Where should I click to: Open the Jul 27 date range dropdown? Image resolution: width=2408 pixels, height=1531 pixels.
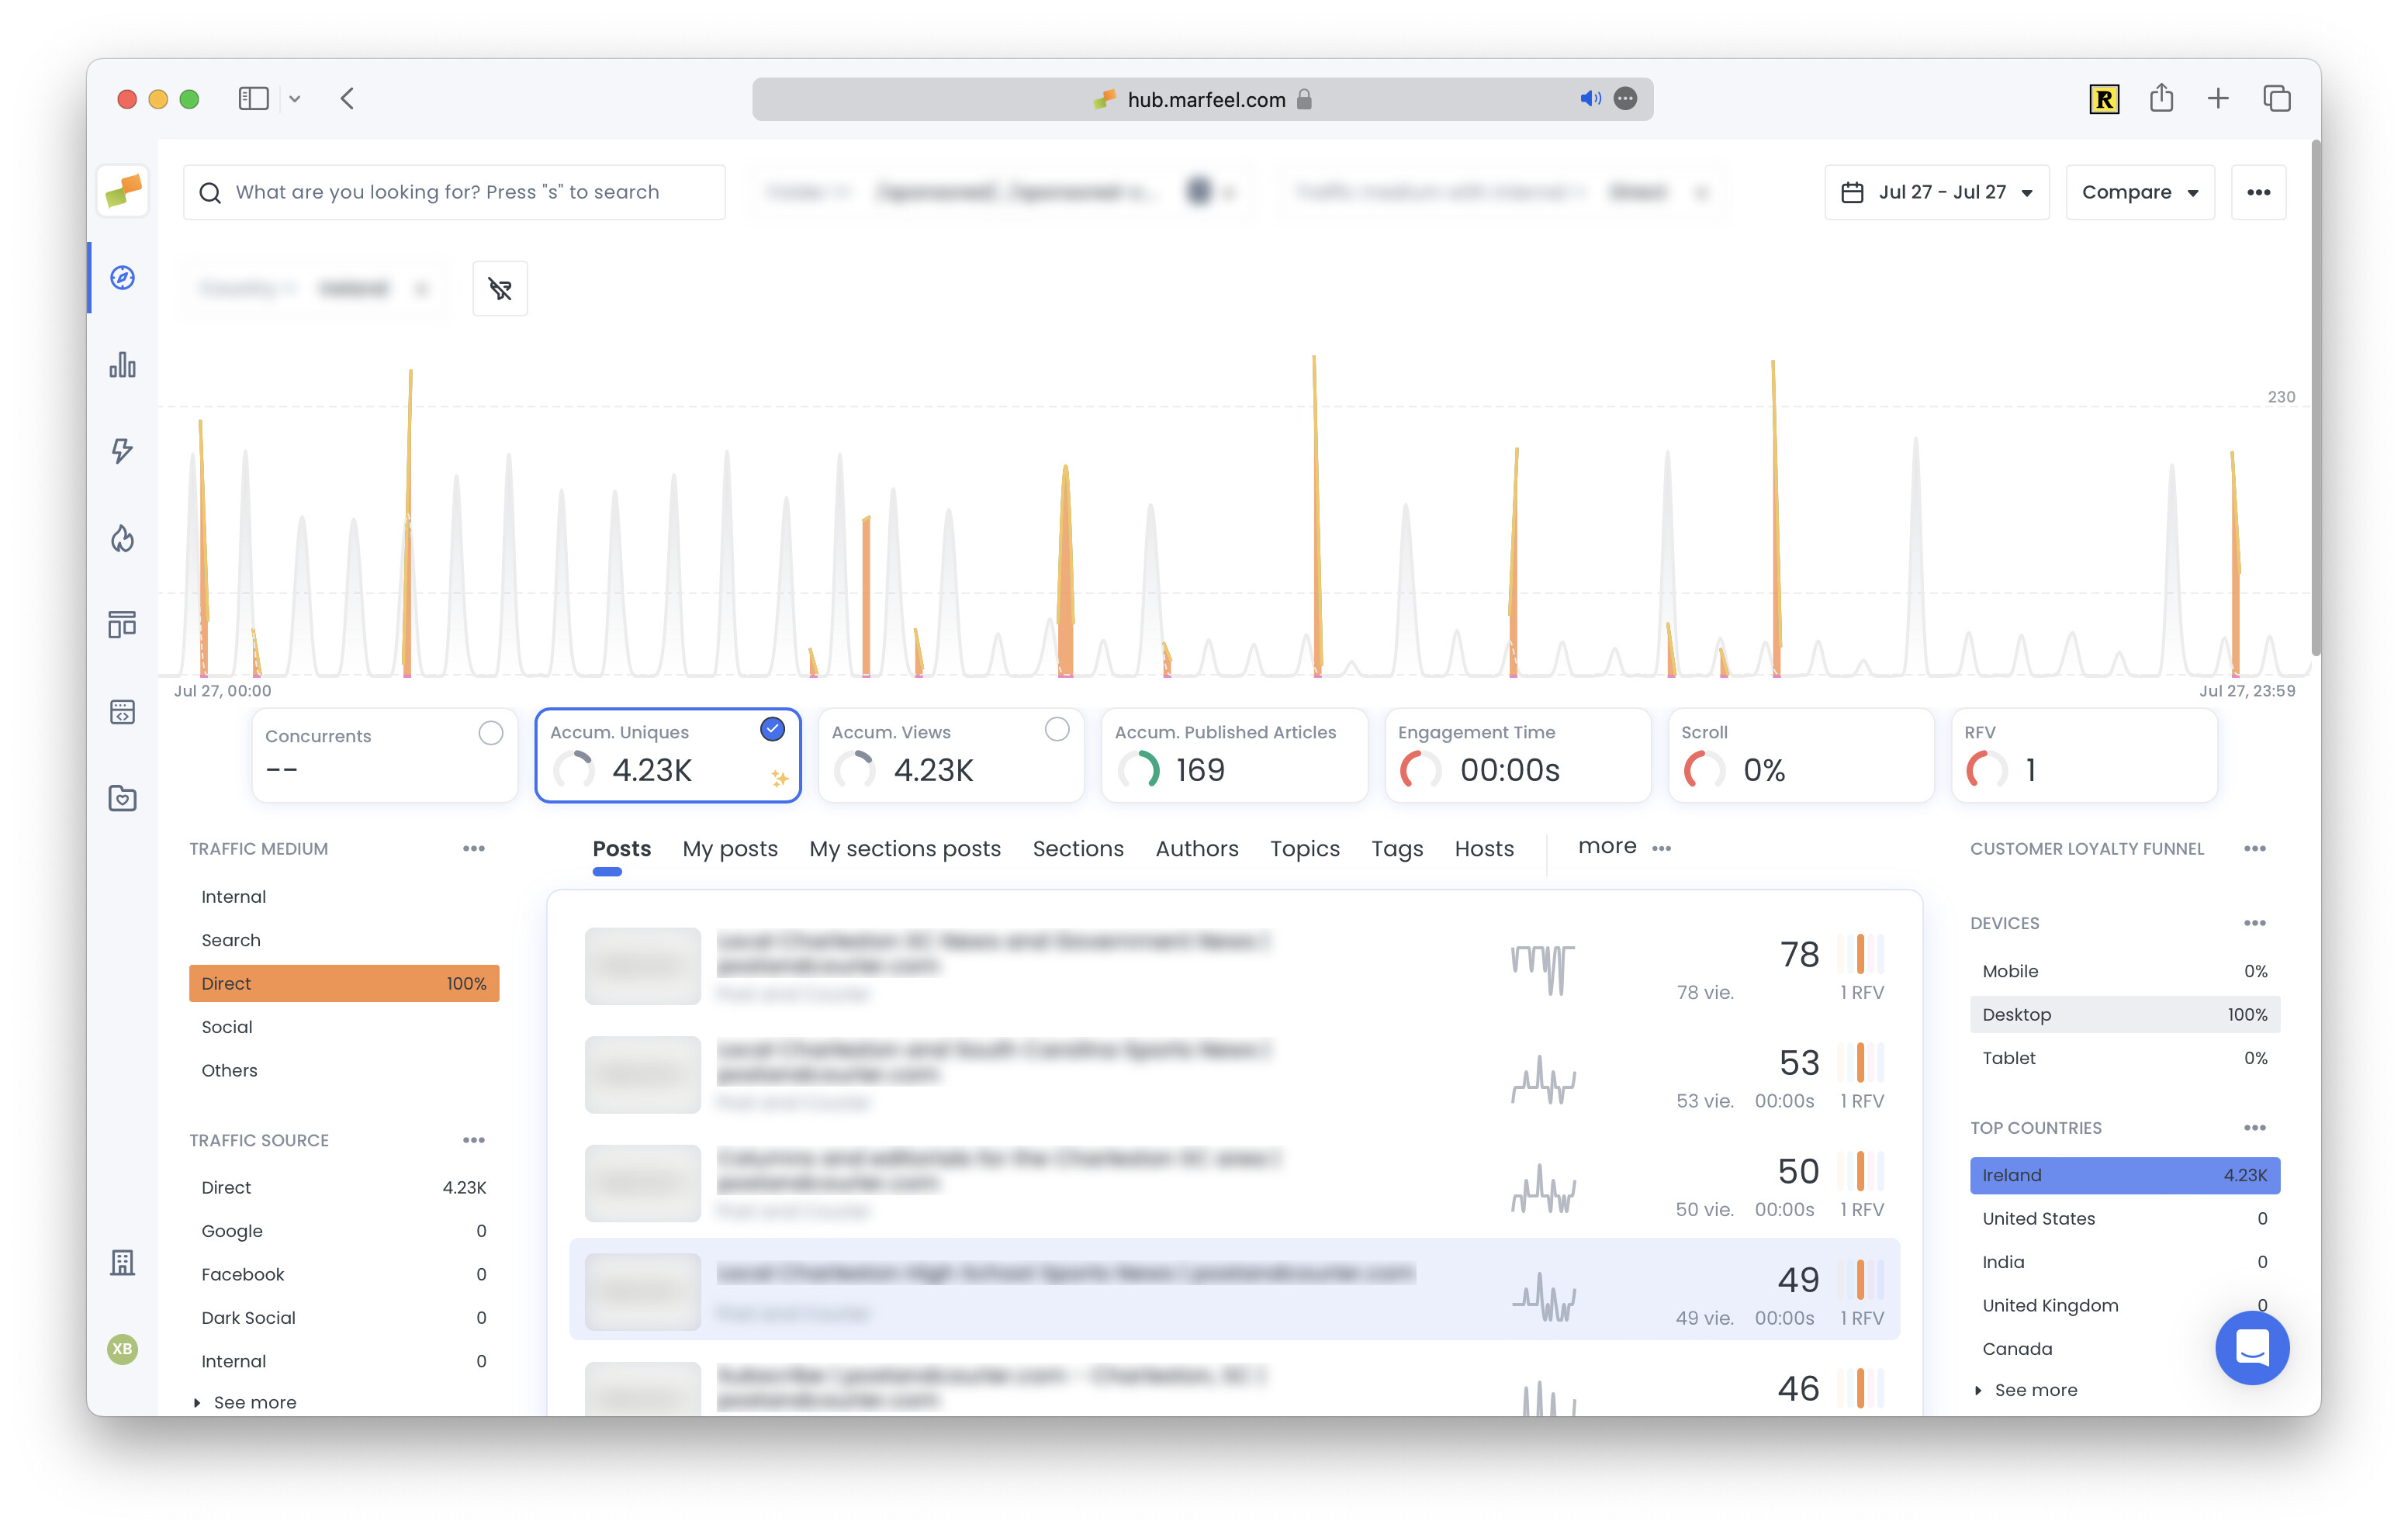(1937, 192)
